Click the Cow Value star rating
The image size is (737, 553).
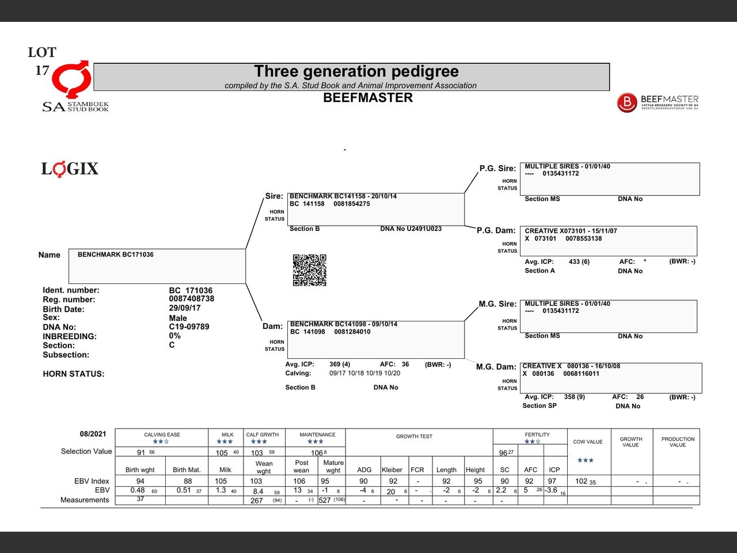585,460
